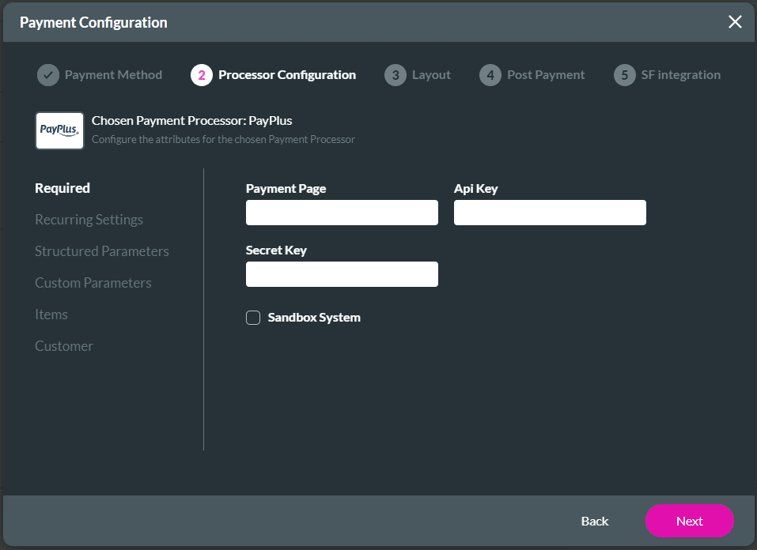Click the step 5 SF integration circle
Viewport: 757px width, 550px height.
tap(625, 75)
